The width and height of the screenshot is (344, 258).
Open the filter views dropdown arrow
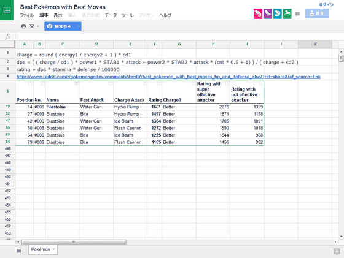tap(37, 26)
